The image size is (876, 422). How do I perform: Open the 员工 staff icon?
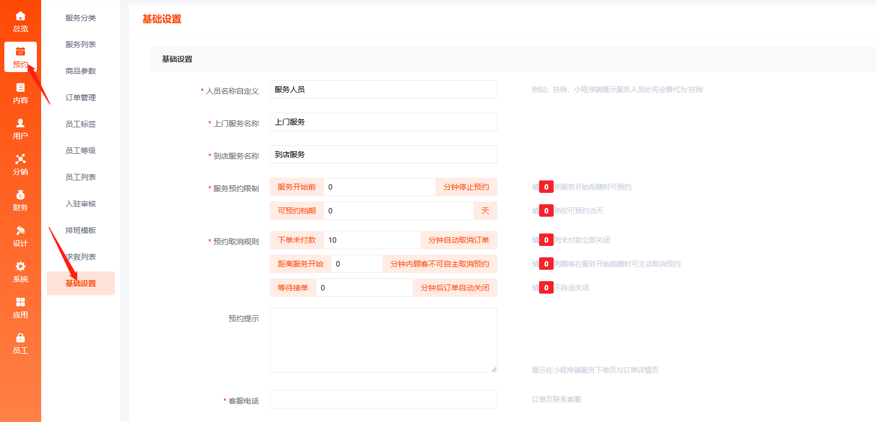[x=21, y=338]
